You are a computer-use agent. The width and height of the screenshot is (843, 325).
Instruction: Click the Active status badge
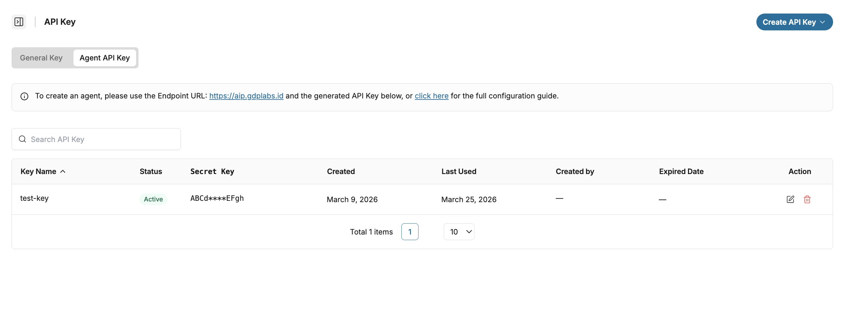coord(153,199)
